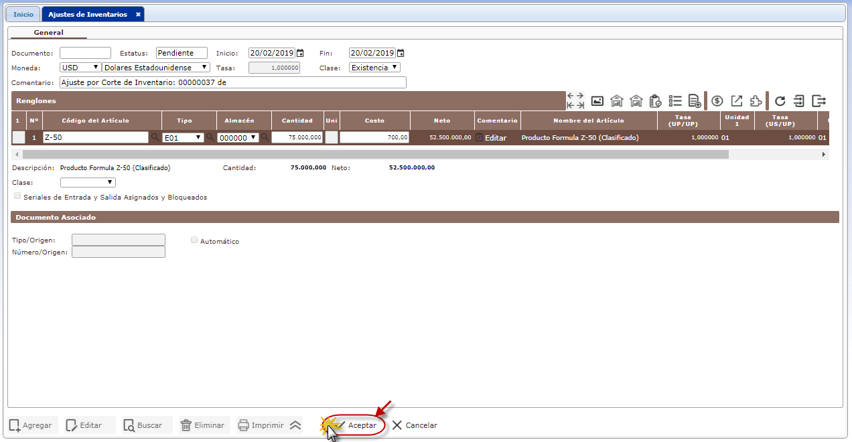This screenshot has width=852, height=442.
Task: Open the Almacén 000000 dropdown
Action: 238,137
